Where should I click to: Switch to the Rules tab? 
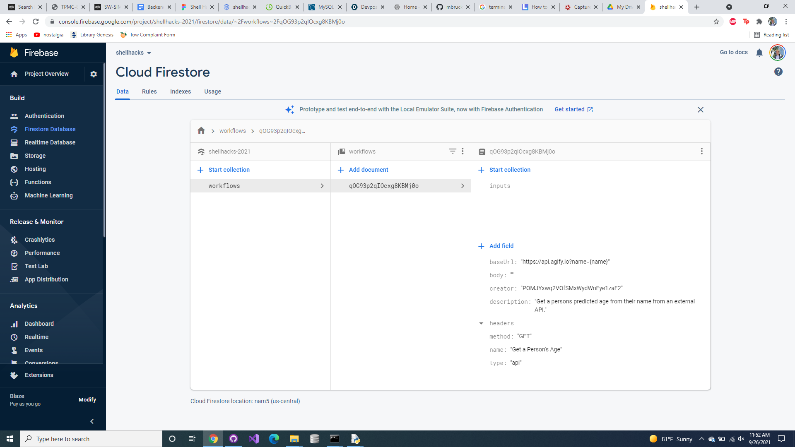point(149,91)
